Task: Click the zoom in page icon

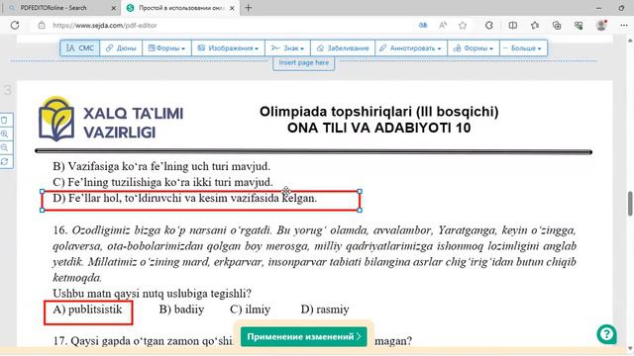Action: tap(4, 133)
